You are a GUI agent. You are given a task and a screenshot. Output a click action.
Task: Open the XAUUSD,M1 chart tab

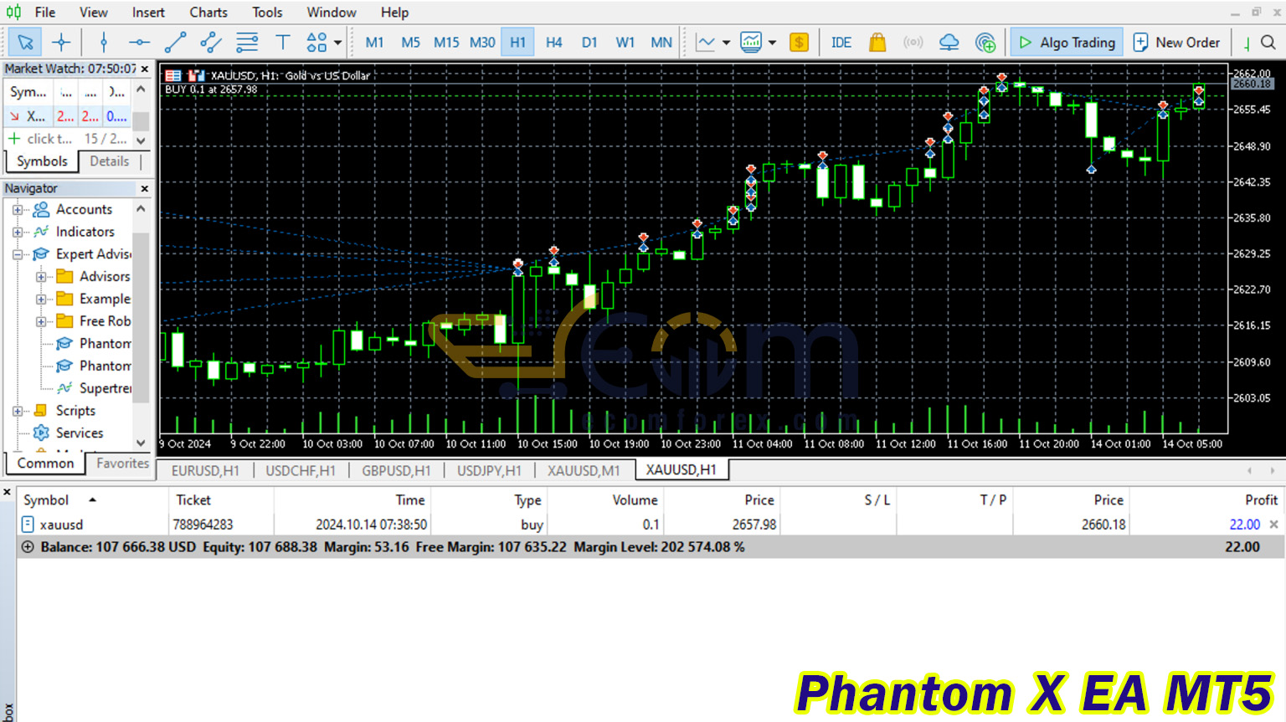(584, 470)
